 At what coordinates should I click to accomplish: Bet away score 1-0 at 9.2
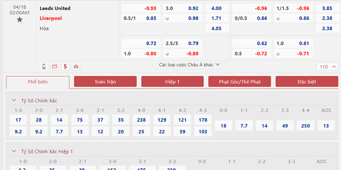(18, 131)
